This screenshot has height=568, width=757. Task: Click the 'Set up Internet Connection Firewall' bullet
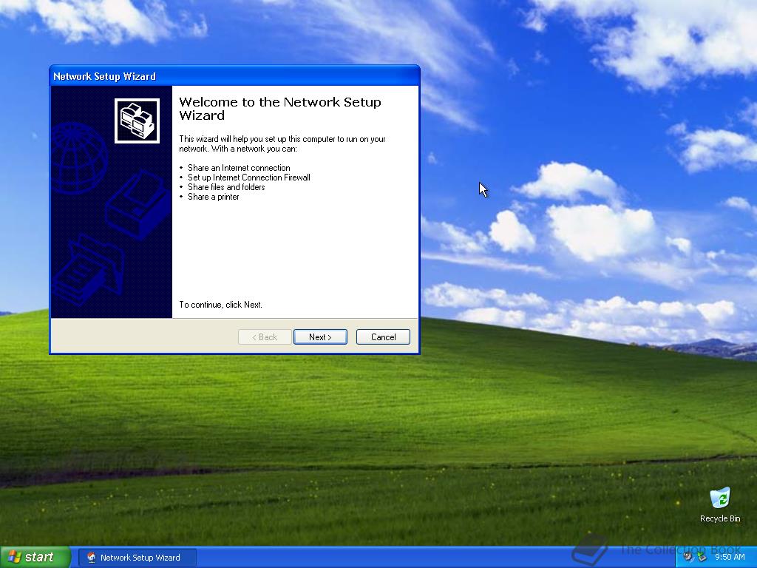pyautogui.click(x=248, y=177)
